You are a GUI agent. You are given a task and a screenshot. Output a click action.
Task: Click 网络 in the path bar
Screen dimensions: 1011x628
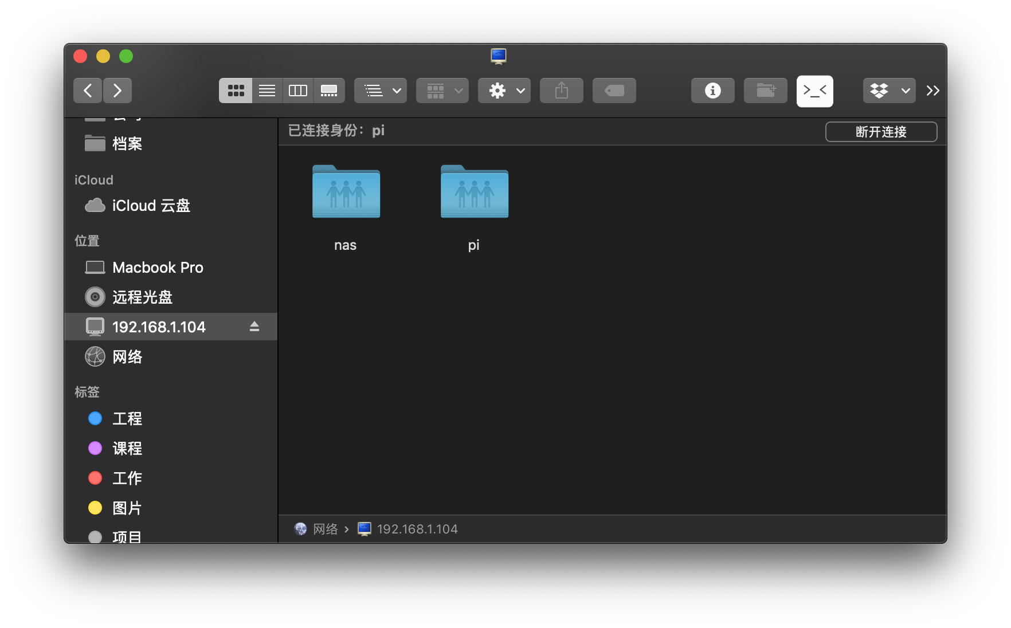tap(325, 529)
